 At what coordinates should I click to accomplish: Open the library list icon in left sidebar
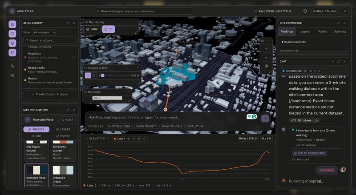point(12,24)
